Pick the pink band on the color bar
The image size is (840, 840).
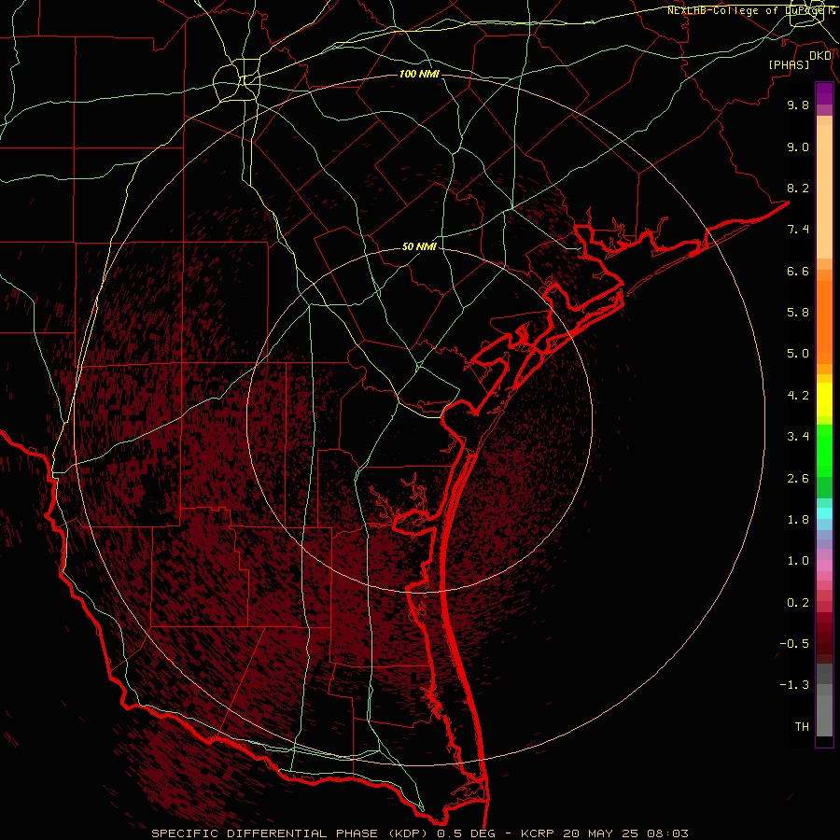824,566
